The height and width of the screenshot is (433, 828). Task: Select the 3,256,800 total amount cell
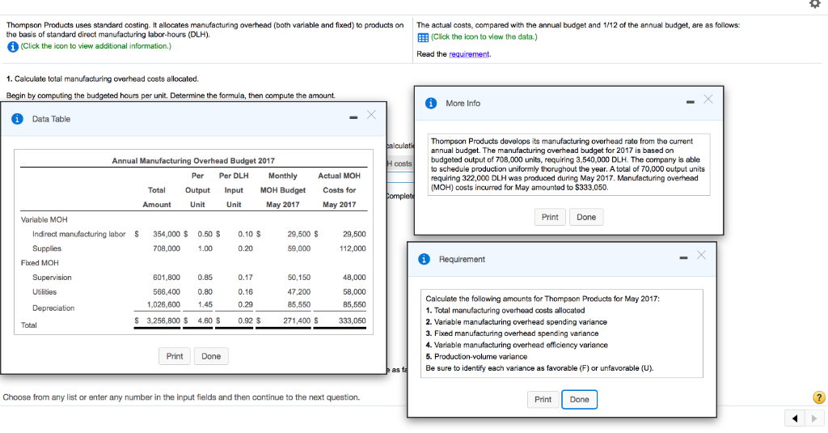[163, 321]
